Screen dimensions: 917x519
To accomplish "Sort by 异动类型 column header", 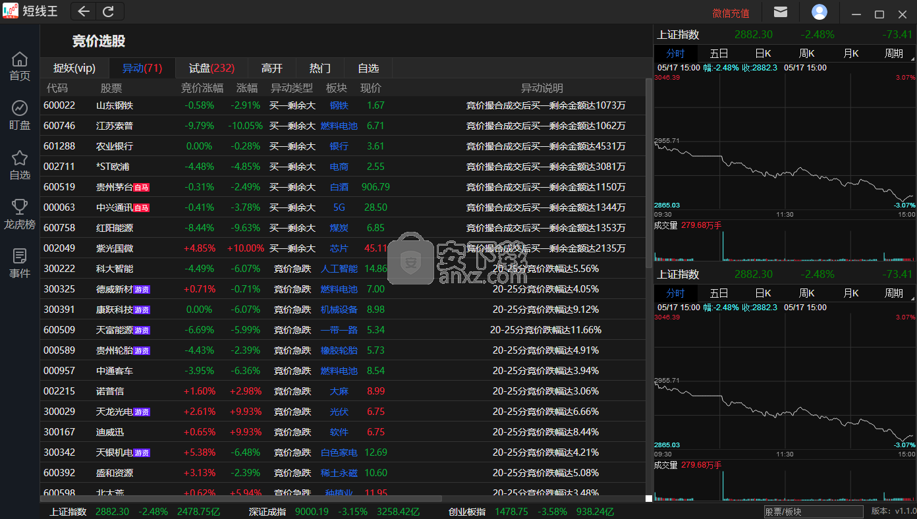I will click(292, 88).
